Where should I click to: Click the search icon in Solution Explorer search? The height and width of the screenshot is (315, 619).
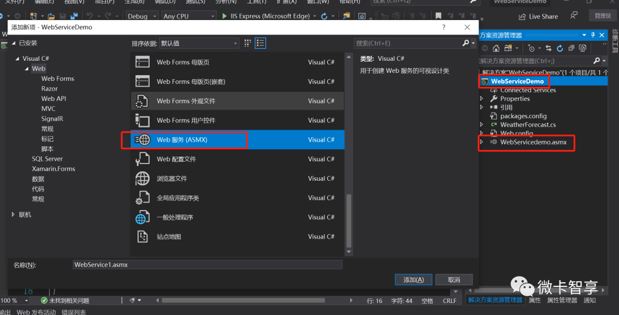point(597,60)
